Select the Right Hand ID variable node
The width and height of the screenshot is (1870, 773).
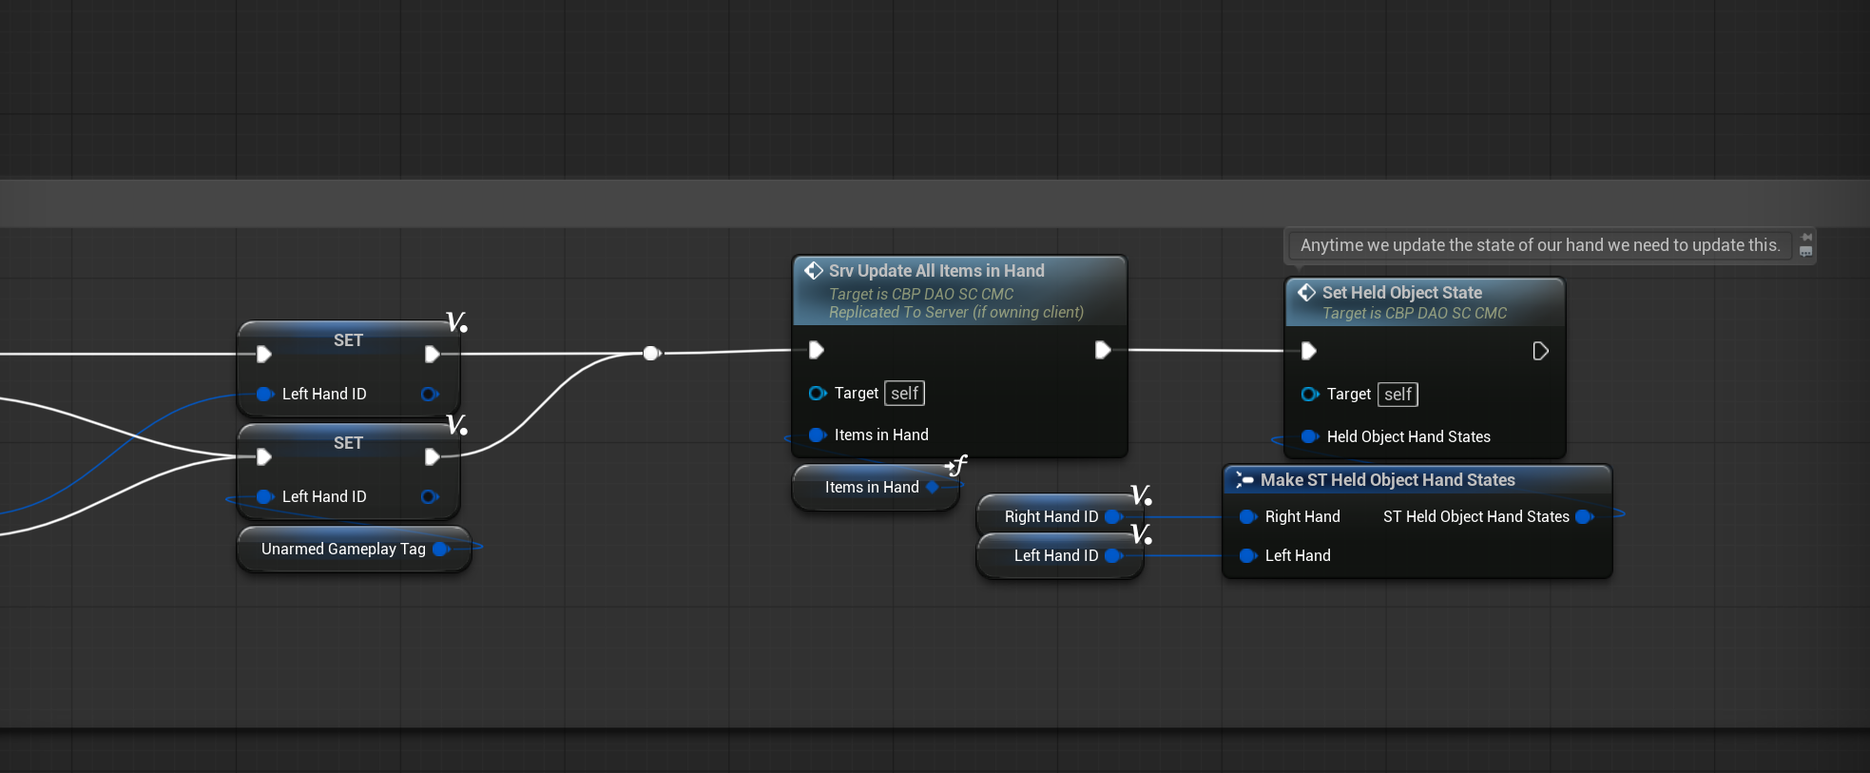click(1050, 516)
